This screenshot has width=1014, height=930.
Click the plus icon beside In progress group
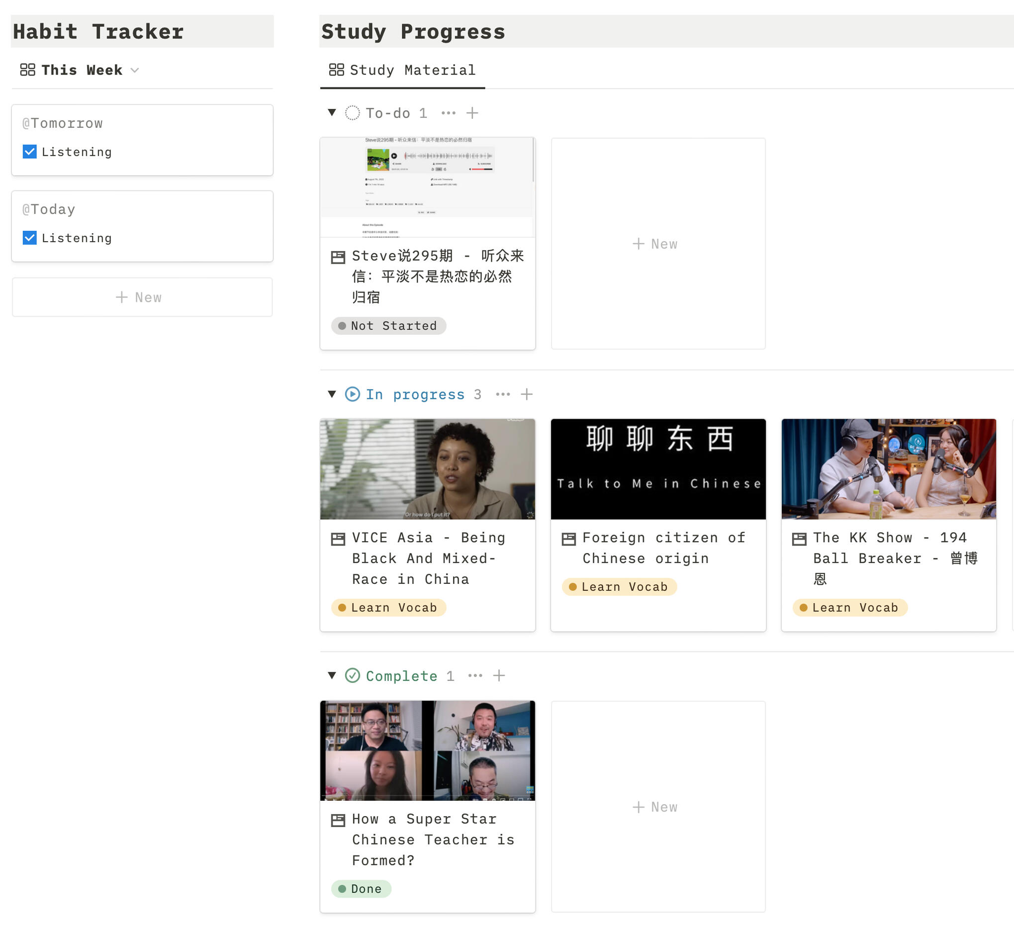(x=526, y=394)
